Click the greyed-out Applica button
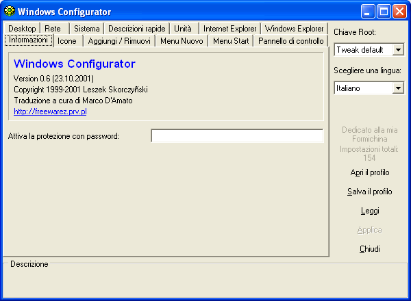The height and width of the screenshot is (301, 411). point(370,230)
